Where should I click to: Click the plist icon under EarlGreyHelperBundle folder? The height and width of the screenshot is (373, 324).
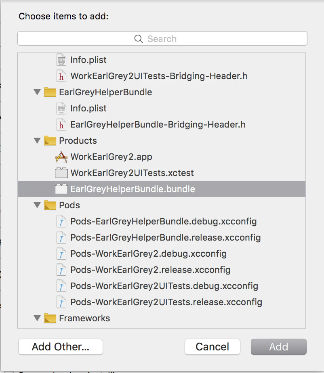pyautogui.click(x=61, y=109)
